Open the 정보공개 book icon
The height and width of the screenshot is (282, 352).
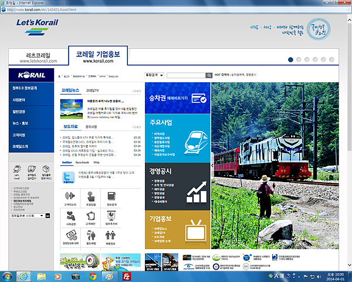(111, 196)
